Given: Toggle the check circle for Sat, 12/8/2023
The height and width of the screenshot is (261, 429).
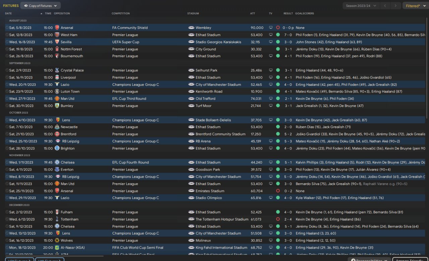Looking at the screenshot, I should pos(7,35).
